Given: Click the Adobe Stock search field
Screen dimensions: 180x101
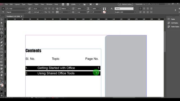Looking at the screenshot, I should [x=156, y=4].
